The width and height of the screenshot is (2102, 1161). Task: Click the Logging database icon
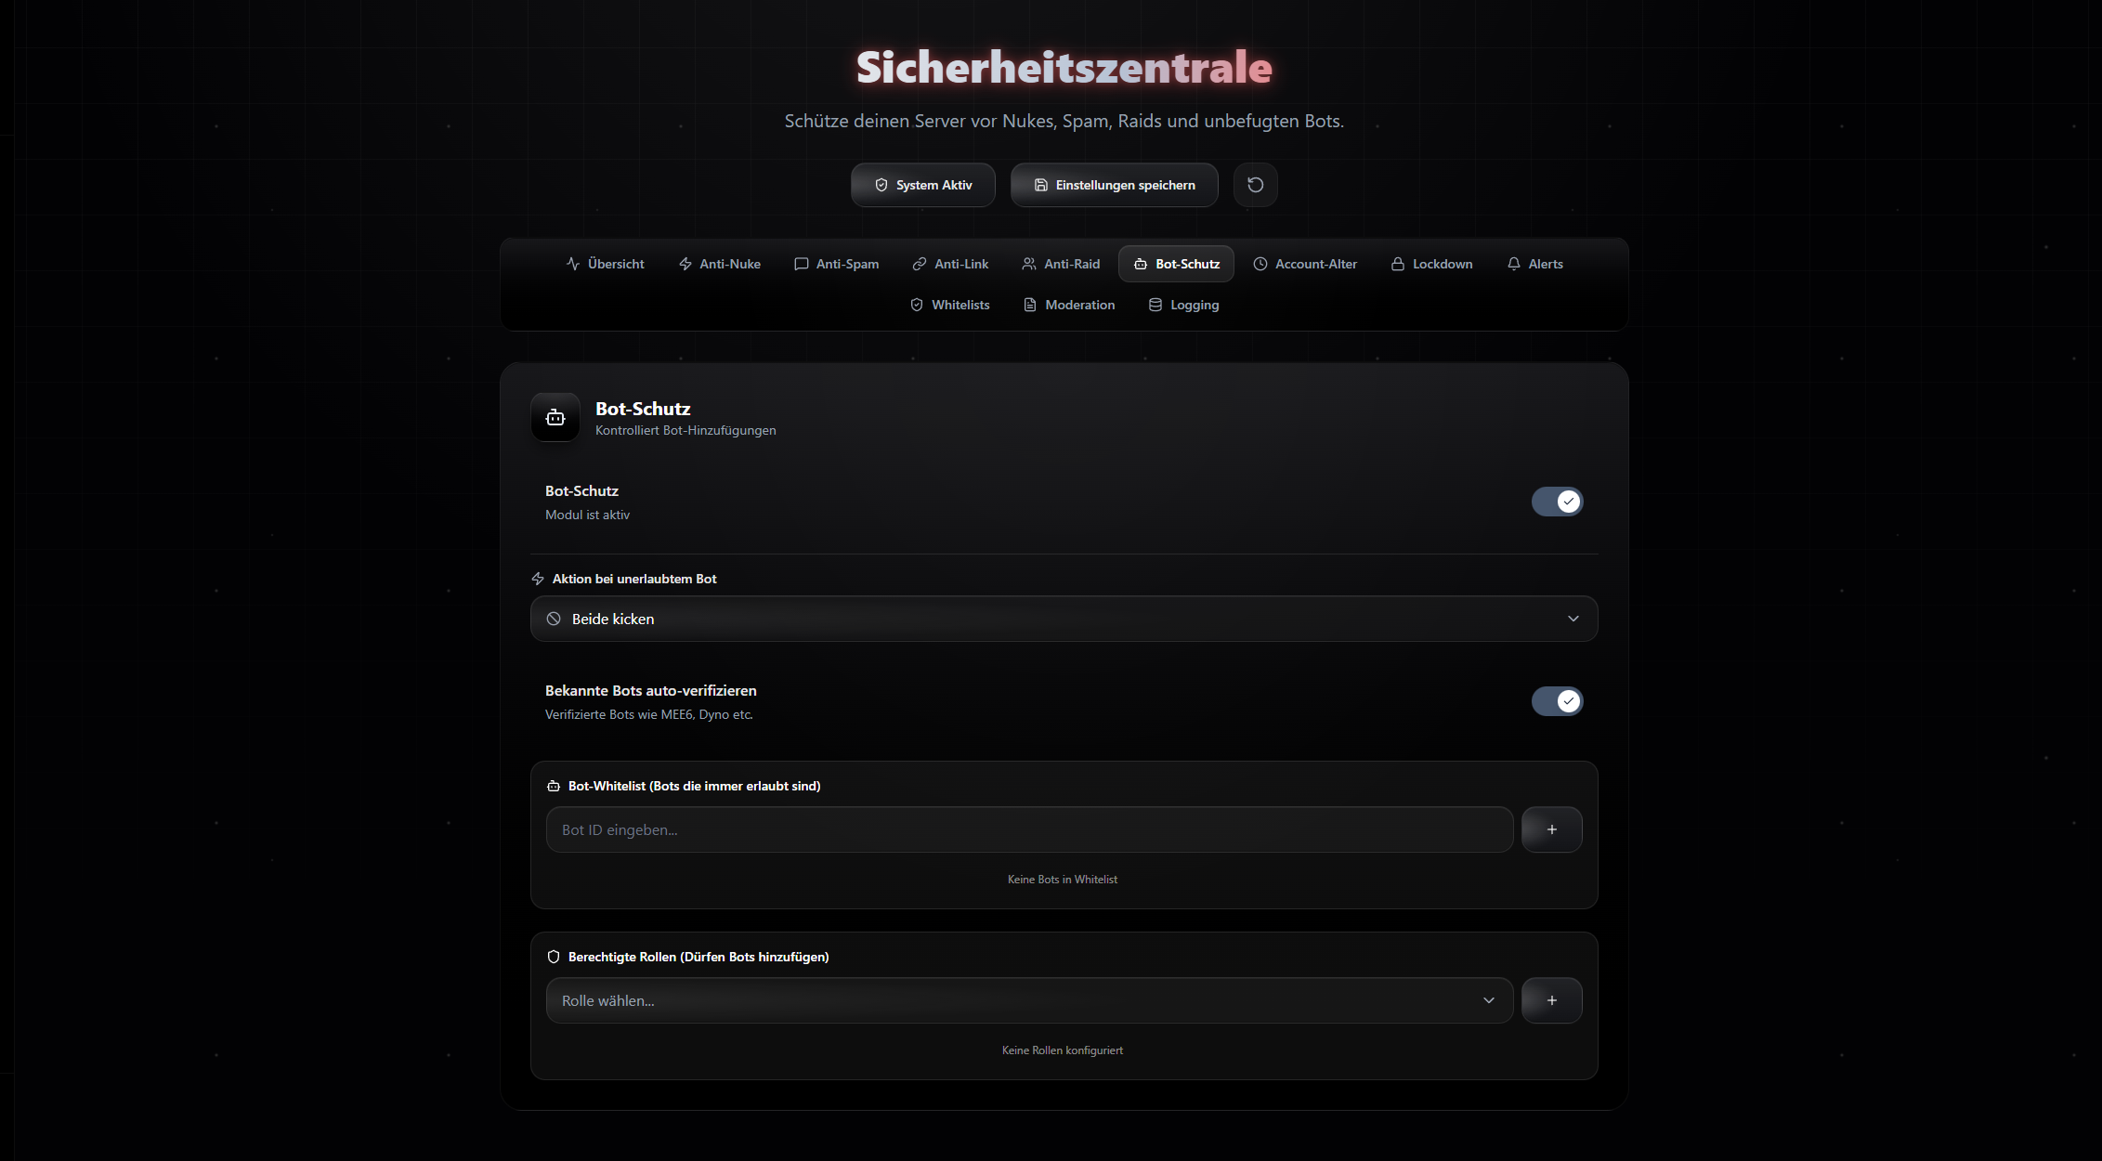tap(1154, 305)
